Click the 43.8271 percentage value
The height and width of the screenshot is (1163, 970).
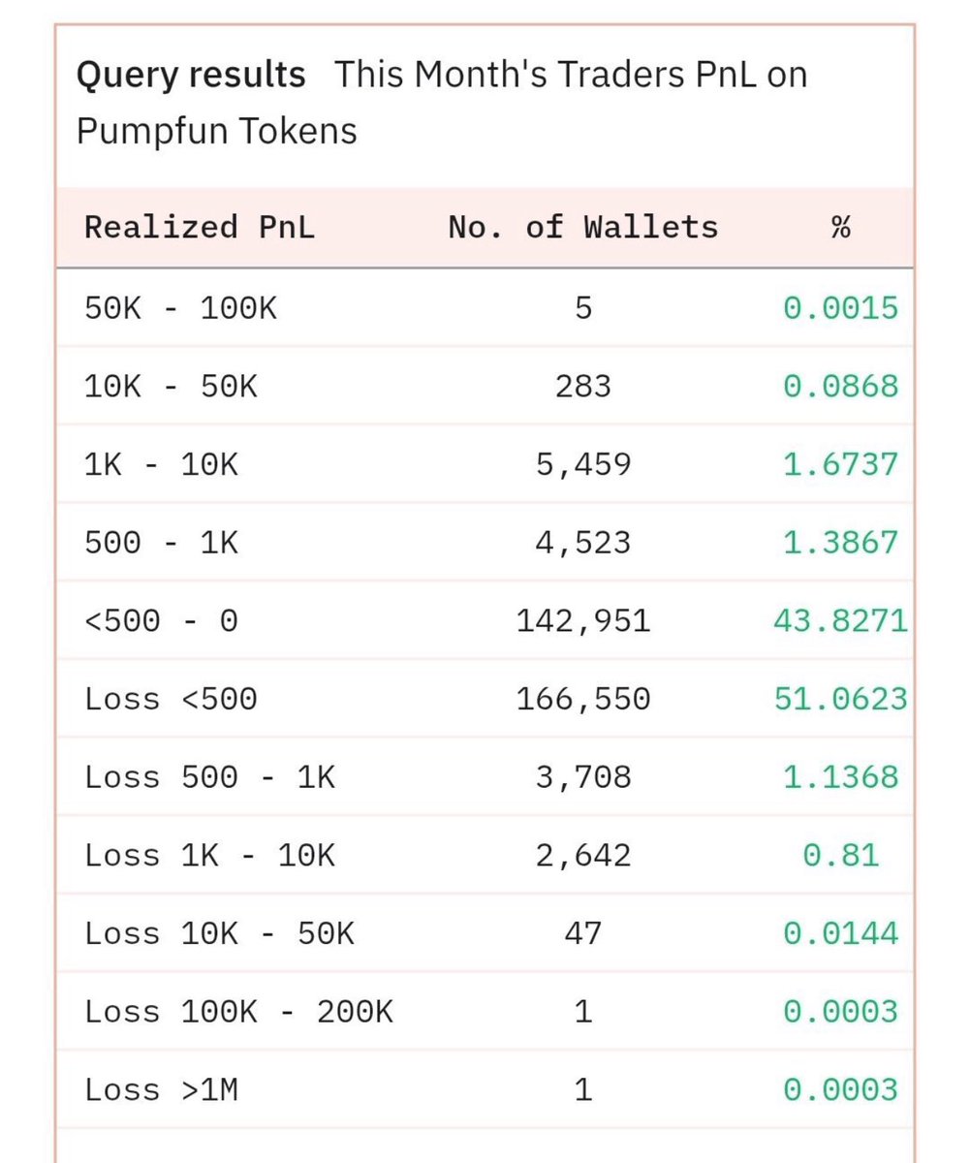point(840,620)
